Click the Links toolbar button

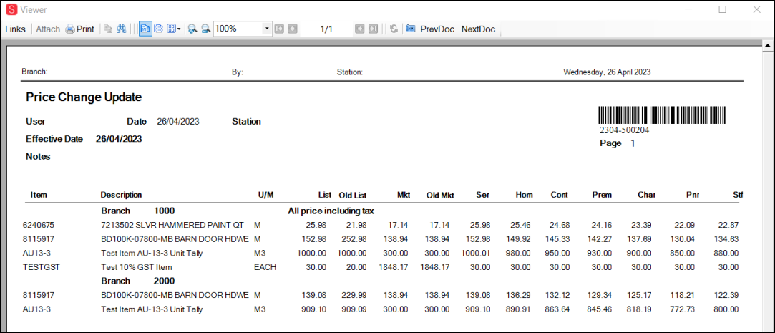click(15, 29)
